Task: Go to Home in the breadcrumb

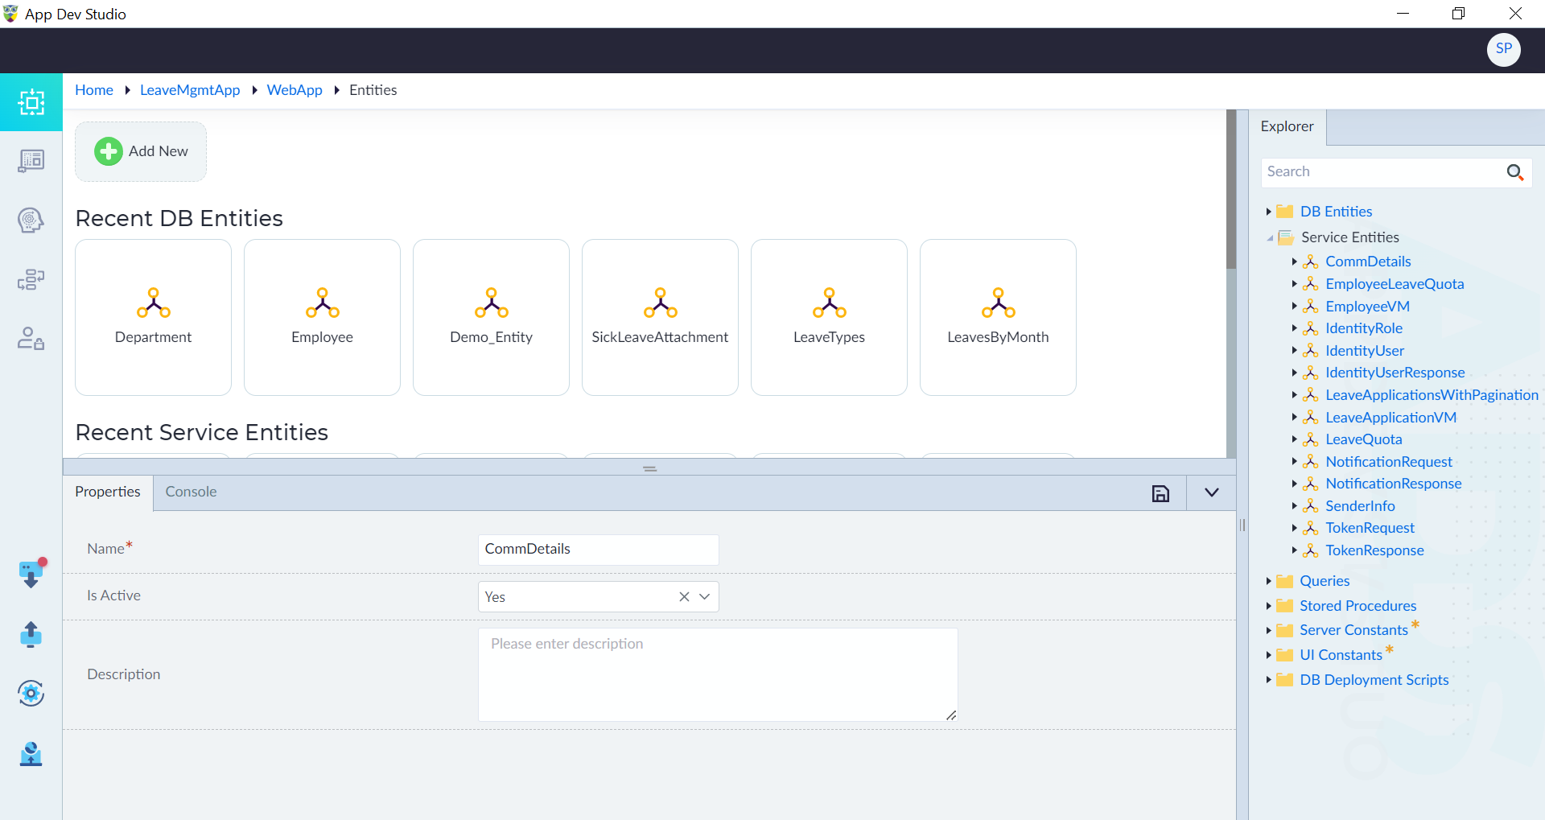Action: 94,90
